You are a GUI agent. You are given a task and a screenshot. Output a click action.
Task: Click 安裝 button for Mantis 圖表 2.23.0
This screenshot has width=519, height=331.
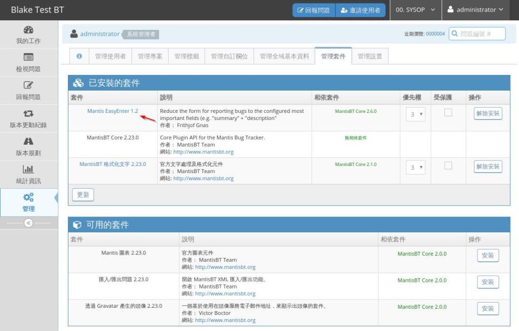click(x=488, y=256)
